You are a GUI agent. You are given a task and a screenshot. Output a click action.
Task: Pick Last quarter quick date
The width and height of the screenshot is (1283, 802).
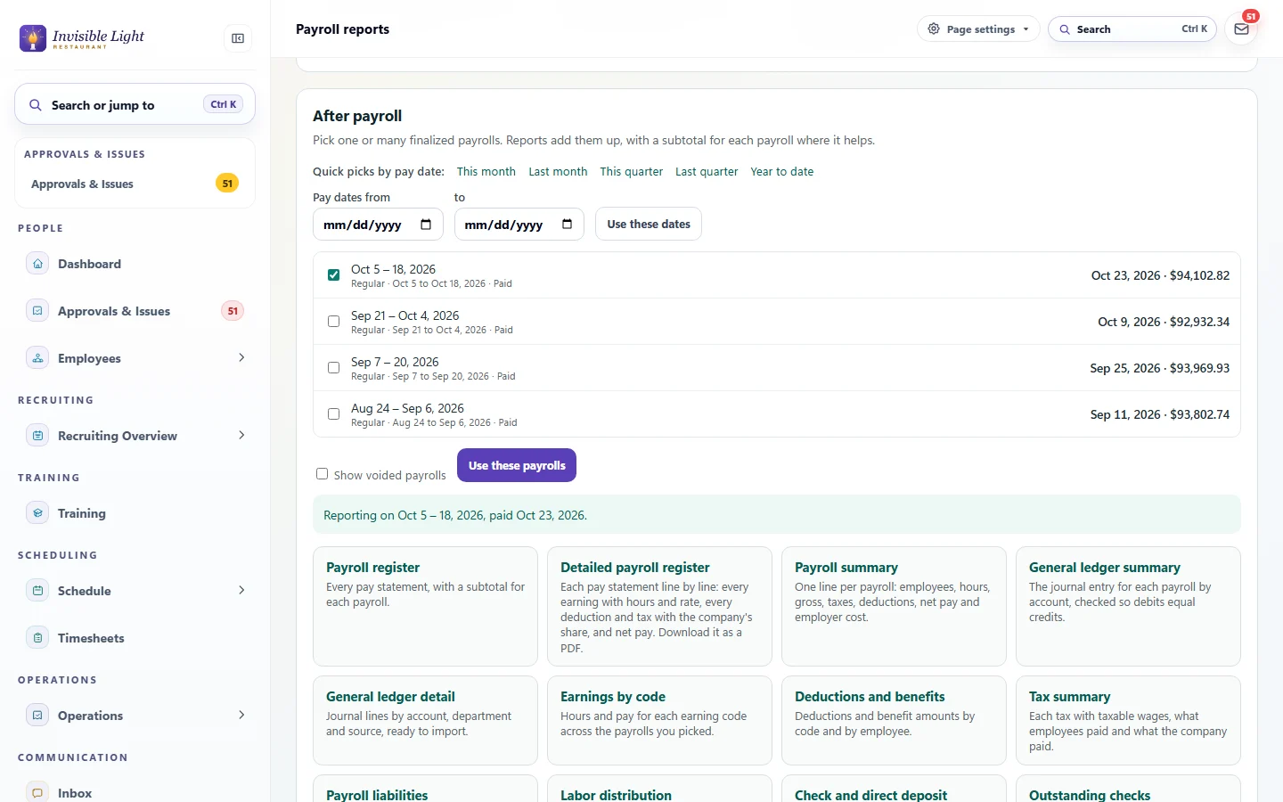pos(707,172)
